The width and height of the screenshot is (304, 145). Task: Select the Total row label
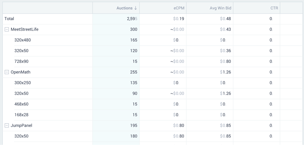[9, 19]
